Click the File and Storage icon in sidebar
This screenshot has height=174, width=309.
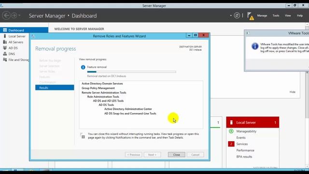pyautogui.click(x=5, y=59)
